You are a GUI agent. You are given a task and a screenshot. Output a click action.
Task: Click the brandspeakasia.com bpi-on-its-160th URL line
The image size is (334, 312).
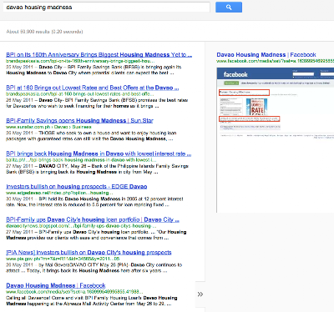[80, 61]
